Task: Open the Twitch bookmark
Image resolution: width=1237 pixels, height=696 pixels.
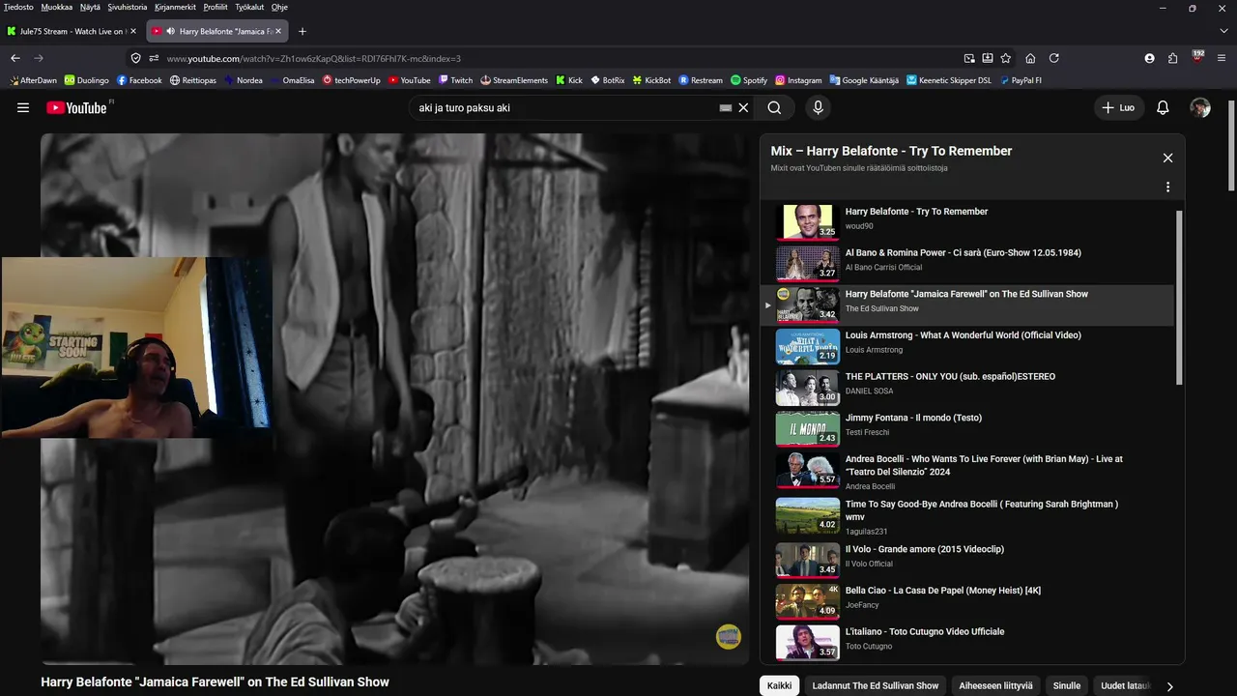Action: coord(455,80)
